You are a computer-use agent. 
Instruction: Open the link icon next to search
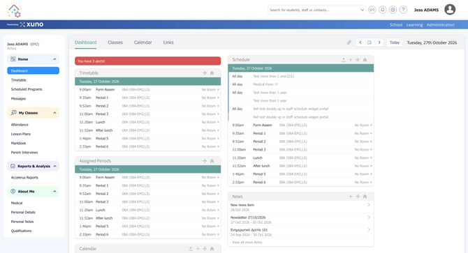pyautogui.click(x=372, y=10)
